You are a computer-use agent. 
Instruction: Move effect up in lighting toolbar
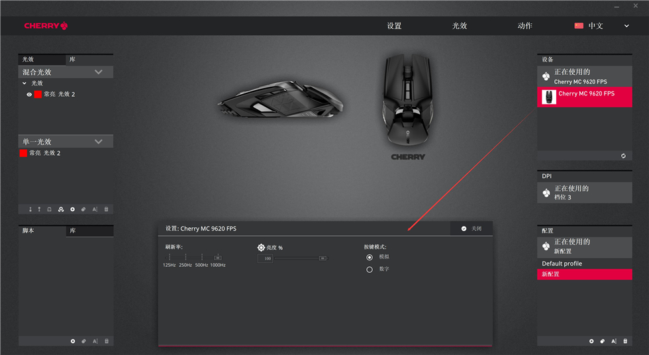(x=39, y=209)
